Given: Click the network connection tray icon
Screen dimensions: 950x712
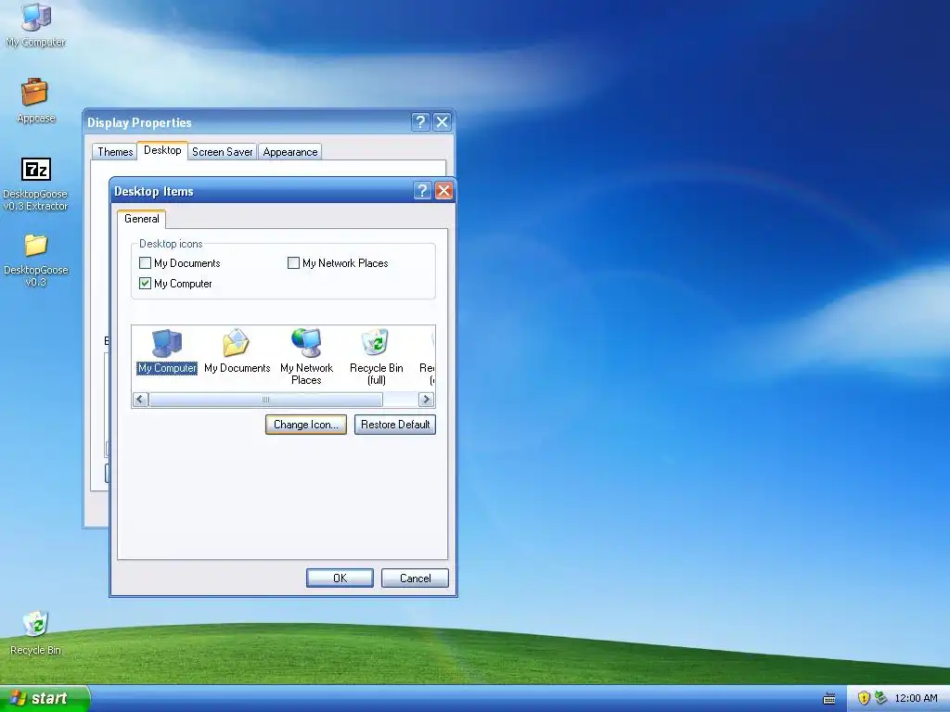Looking at the screenshot, I should coord(880,698).
